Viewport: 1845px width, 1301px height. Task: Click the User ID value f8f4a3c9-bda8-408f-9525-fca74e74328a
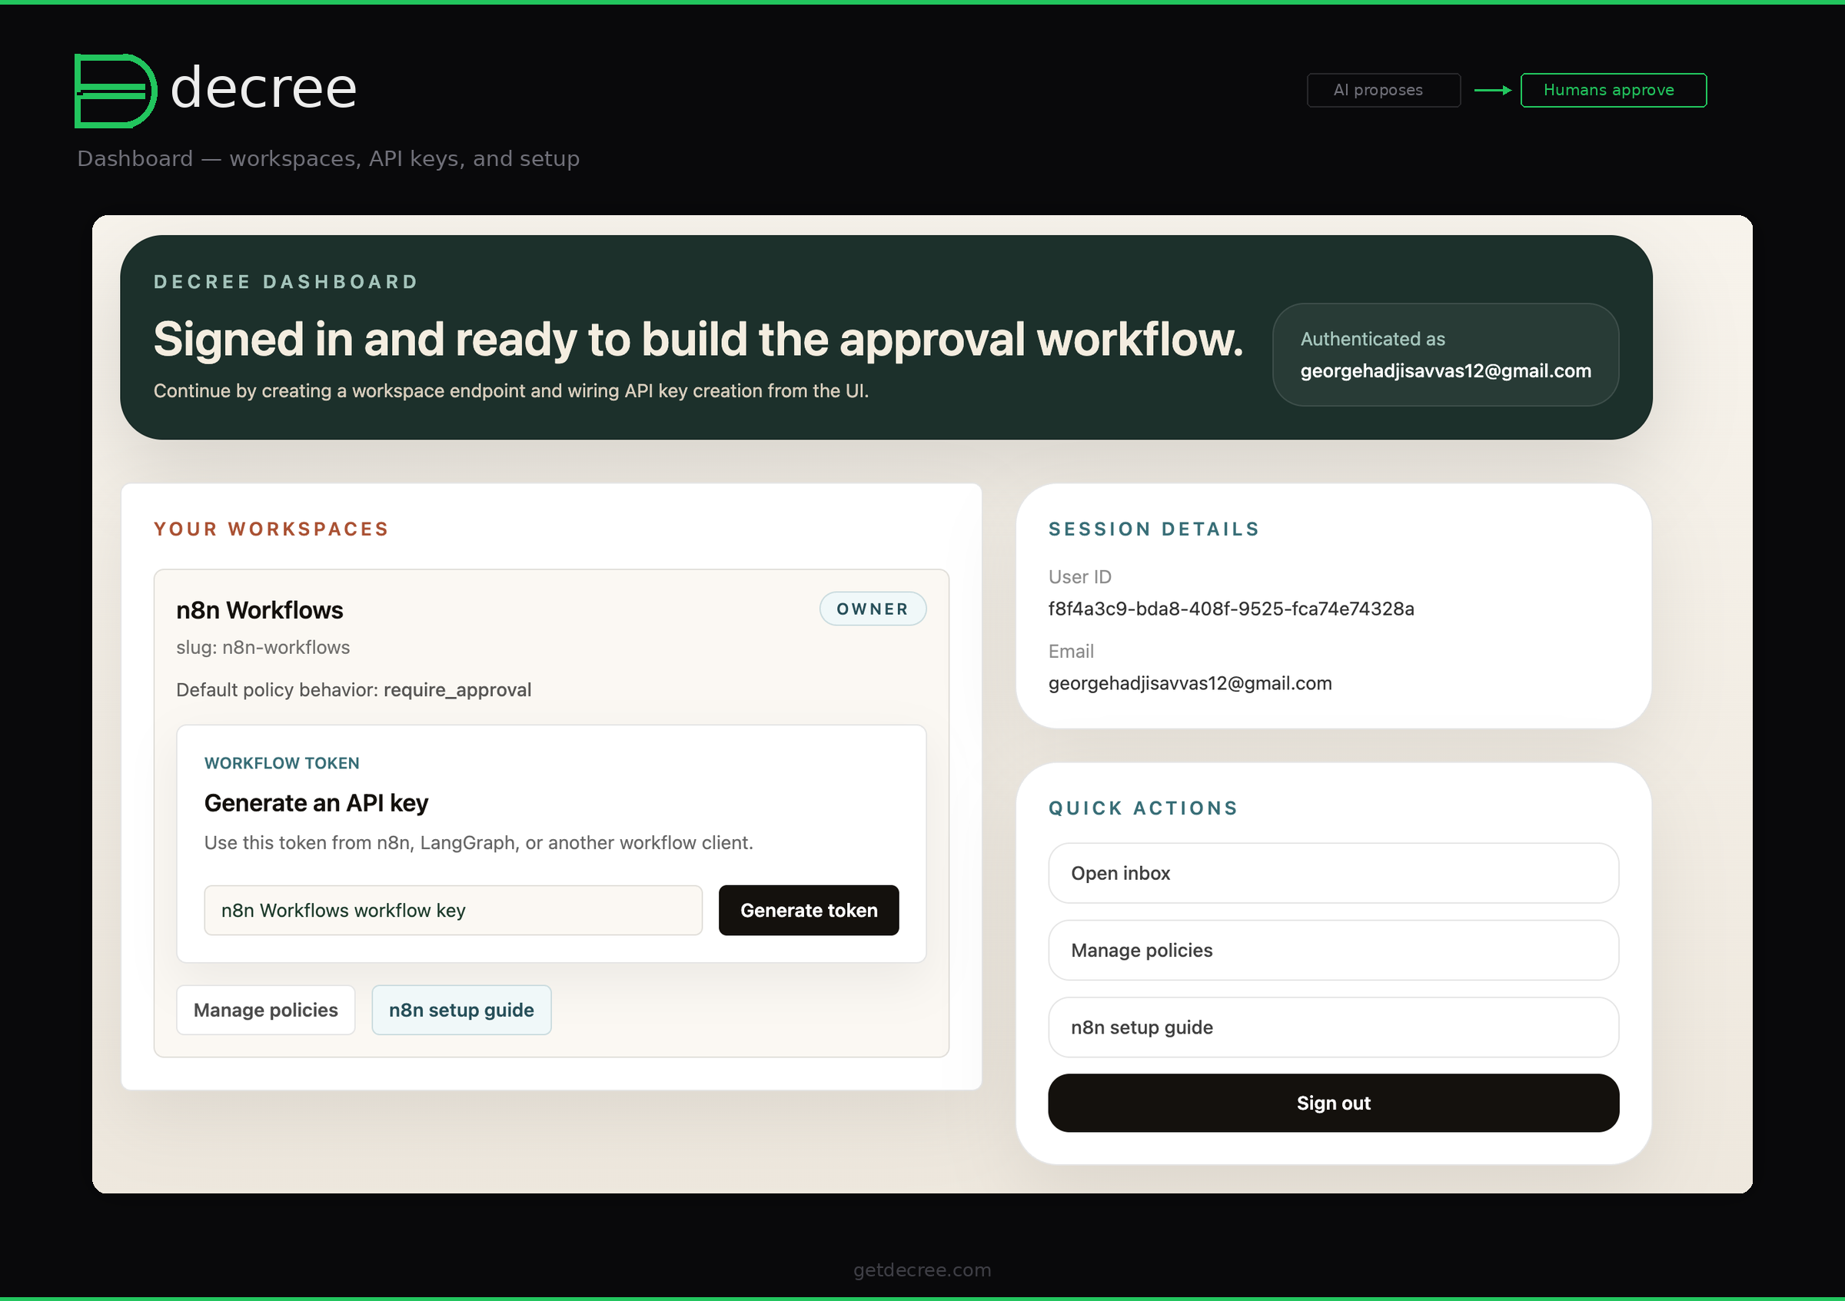click(1231, 609)
